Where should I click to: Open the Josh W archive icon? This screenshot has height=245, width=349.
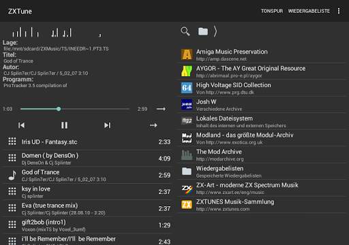point(187,105)
